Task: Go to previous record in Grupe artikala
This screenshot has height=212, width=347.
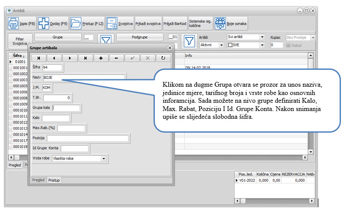Action: (54, 58)
